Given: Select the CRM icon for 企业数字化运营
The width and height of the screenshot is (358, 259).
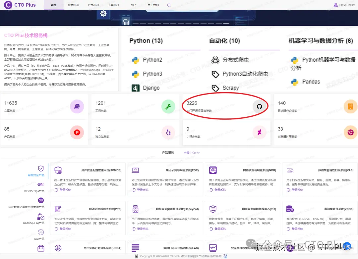Looking at the screenshot, I should coord(41,200).
